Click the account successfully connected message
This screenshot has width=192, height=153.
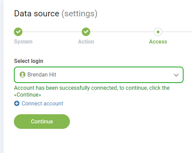(92, 91)
